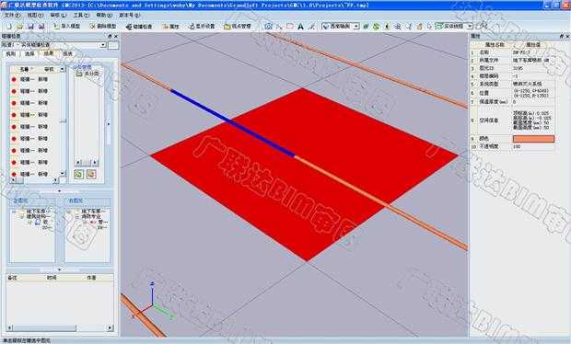
Task: Click the new file toolbar icon
Action: (x=9, y=26)
